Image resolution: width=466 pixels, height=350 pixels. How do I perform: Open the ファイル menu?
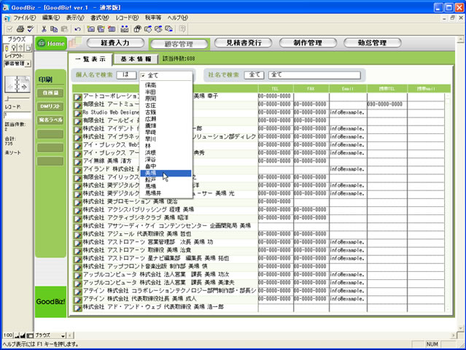[24, 17]
